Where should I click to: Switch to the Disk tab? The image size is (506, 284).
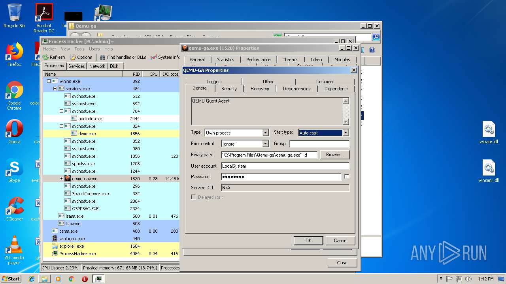pos(114,66)
